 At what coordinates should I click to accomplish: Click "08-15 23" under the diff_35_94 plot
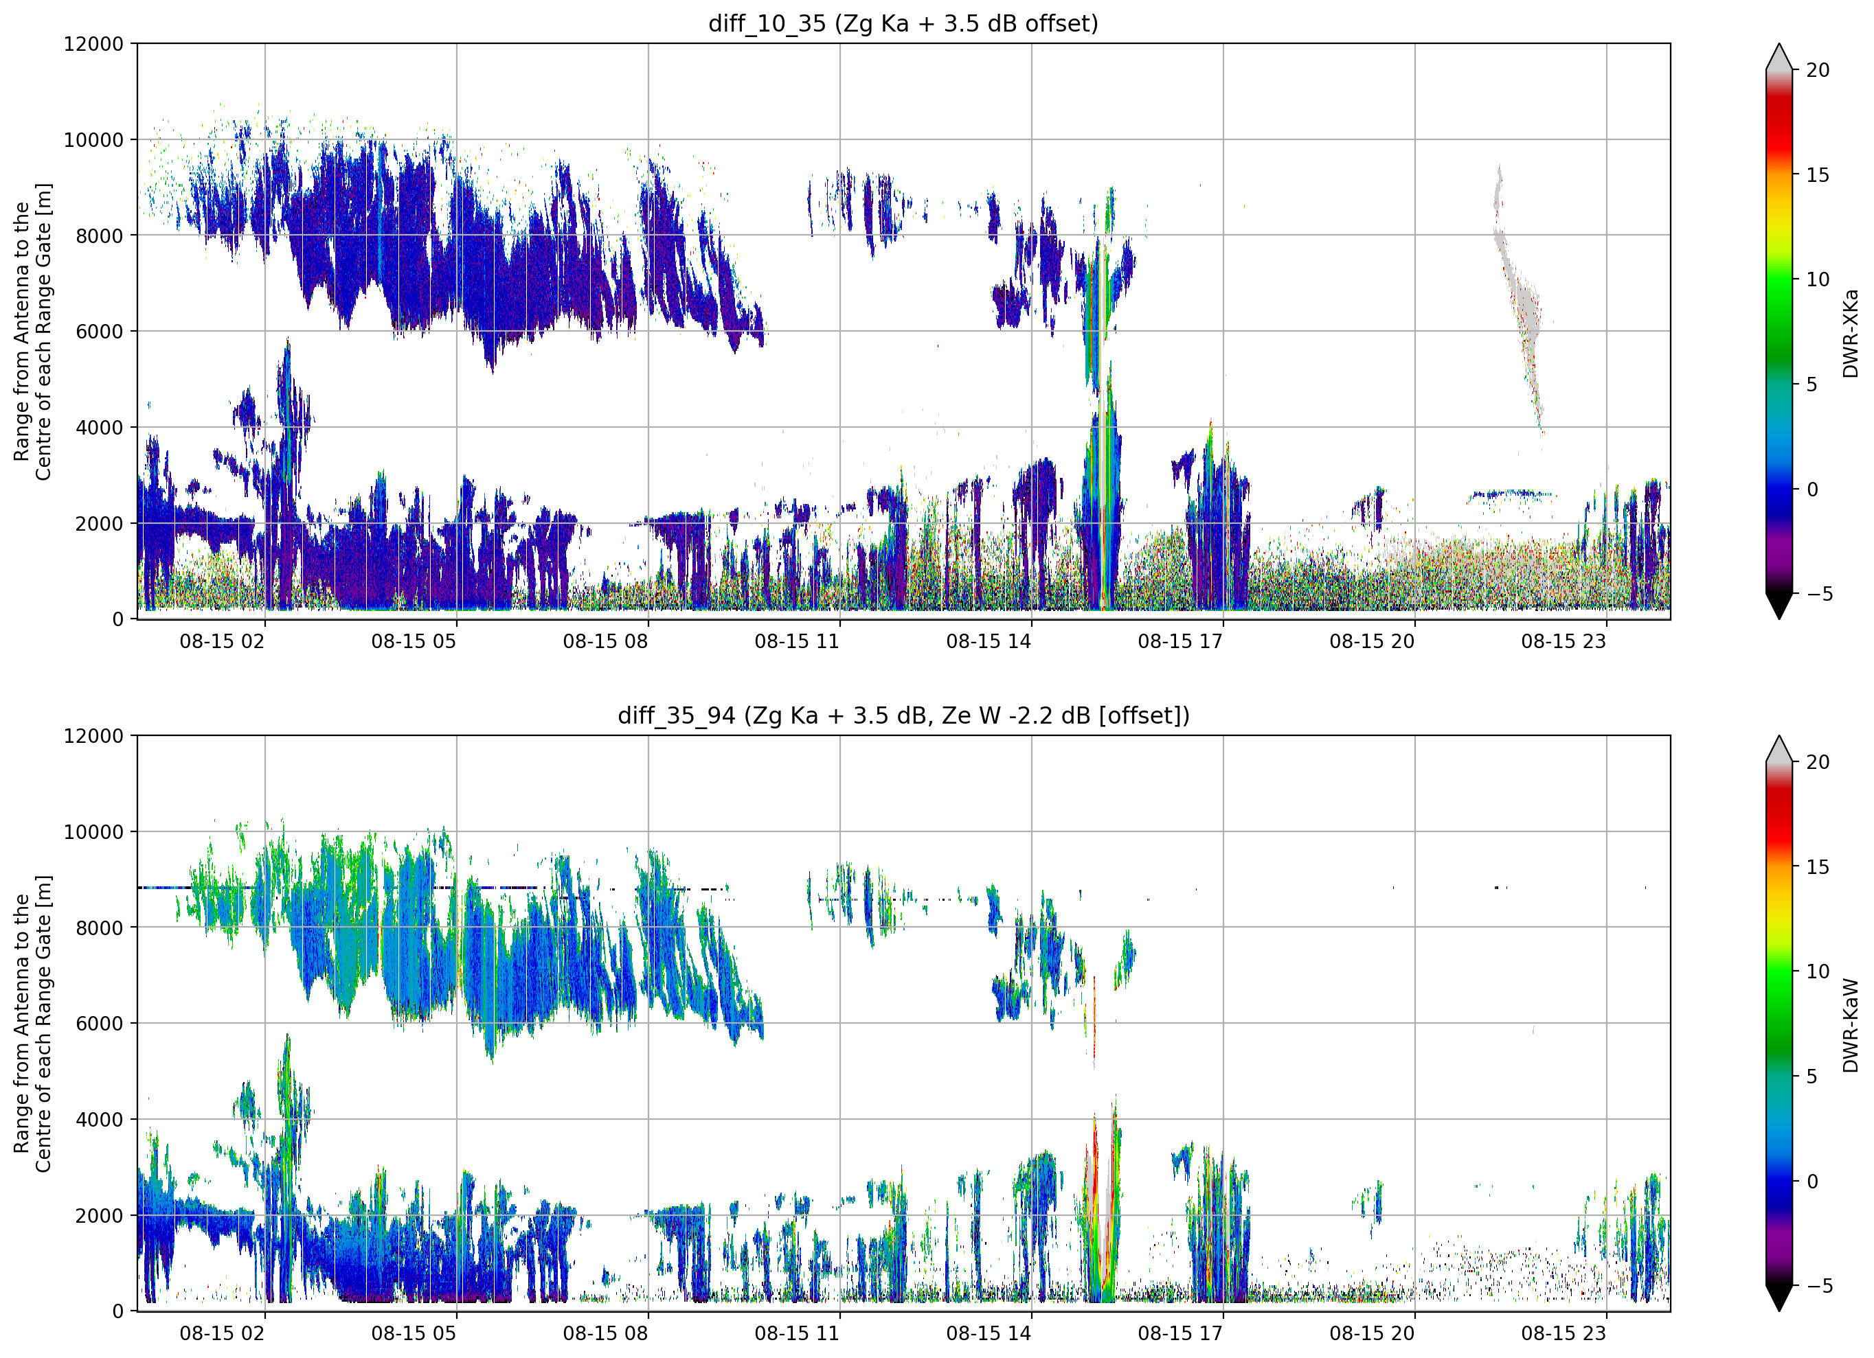(1564, 1334)
